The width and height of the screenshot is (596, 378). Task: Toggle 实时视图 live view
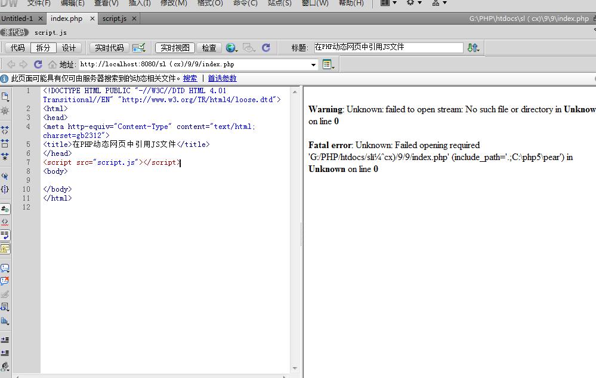[175, 48]
